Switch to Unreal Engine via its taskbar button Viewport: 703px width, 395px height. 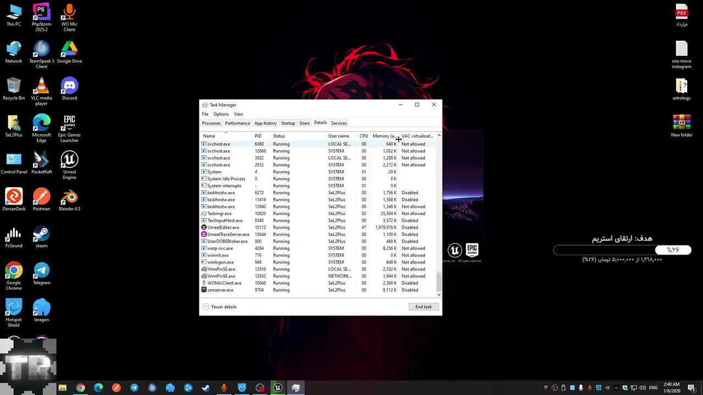[x=278, y=388]
